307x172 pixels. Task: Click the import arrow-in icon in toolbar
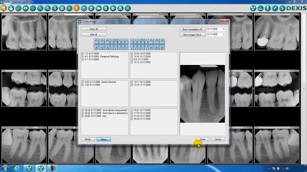click(106, 8)
